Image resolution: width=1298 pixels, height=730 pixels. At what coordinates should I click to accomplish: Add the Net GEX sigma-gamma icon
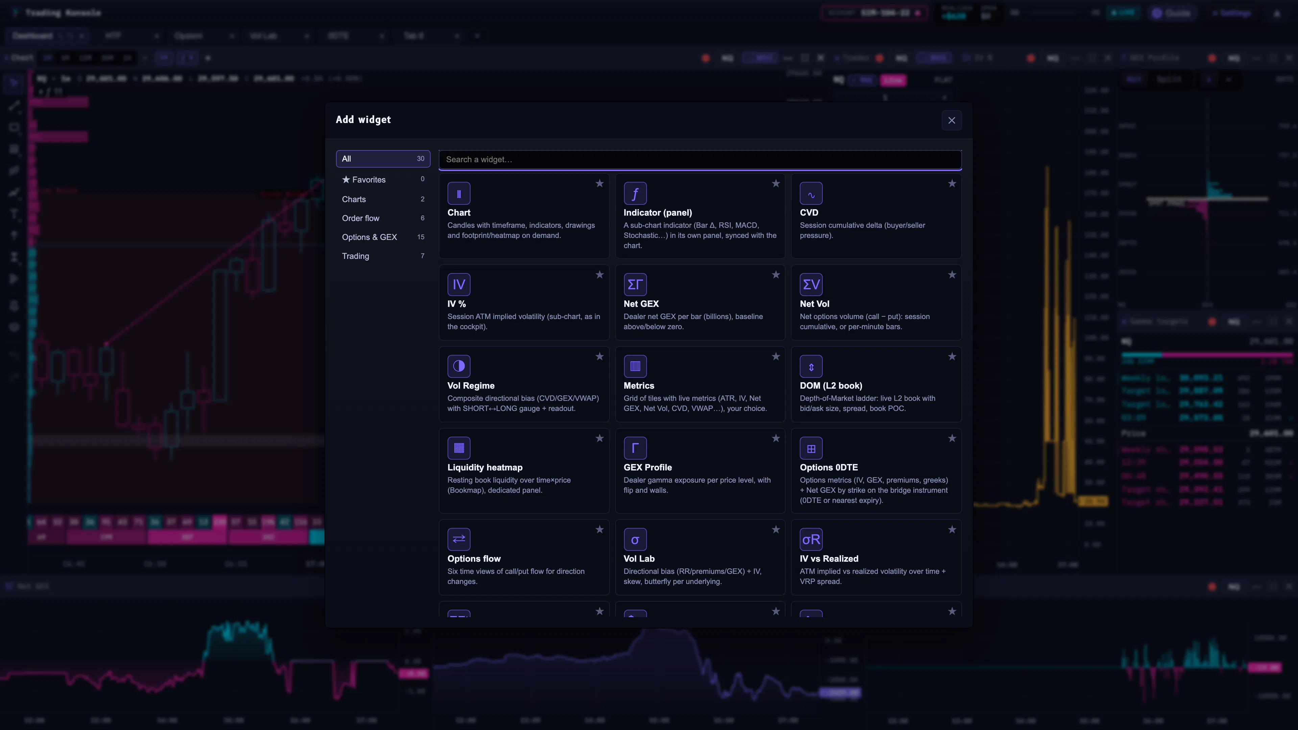(635, 285)
